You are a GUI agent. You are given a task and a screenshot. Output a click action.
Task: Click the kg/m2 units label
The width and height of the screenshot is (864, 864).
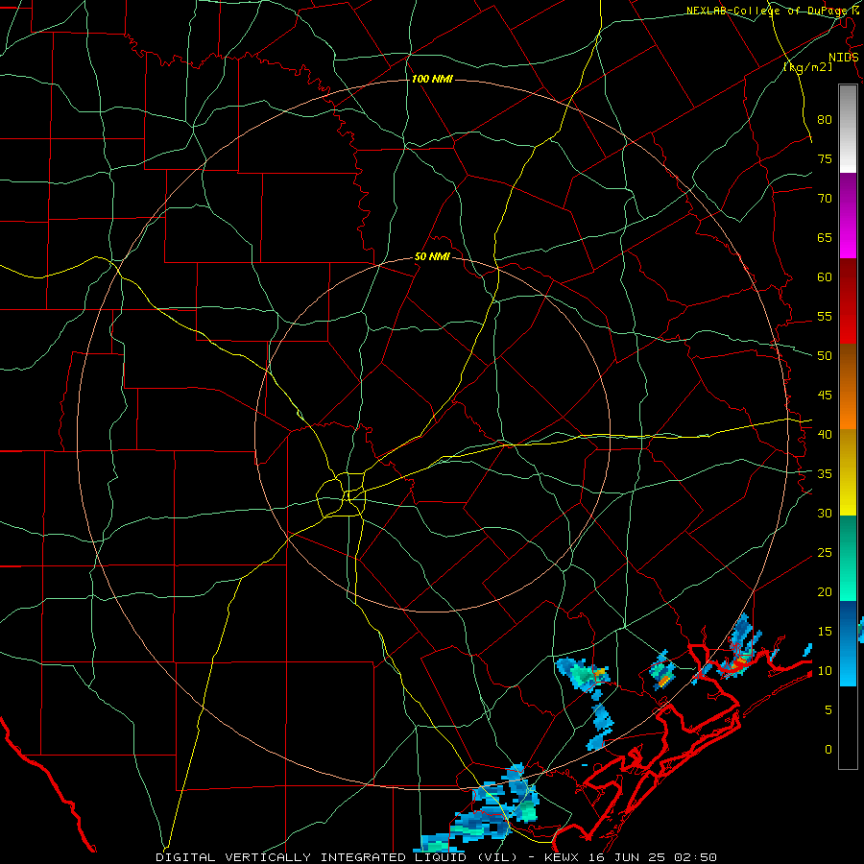pos(807,66)
